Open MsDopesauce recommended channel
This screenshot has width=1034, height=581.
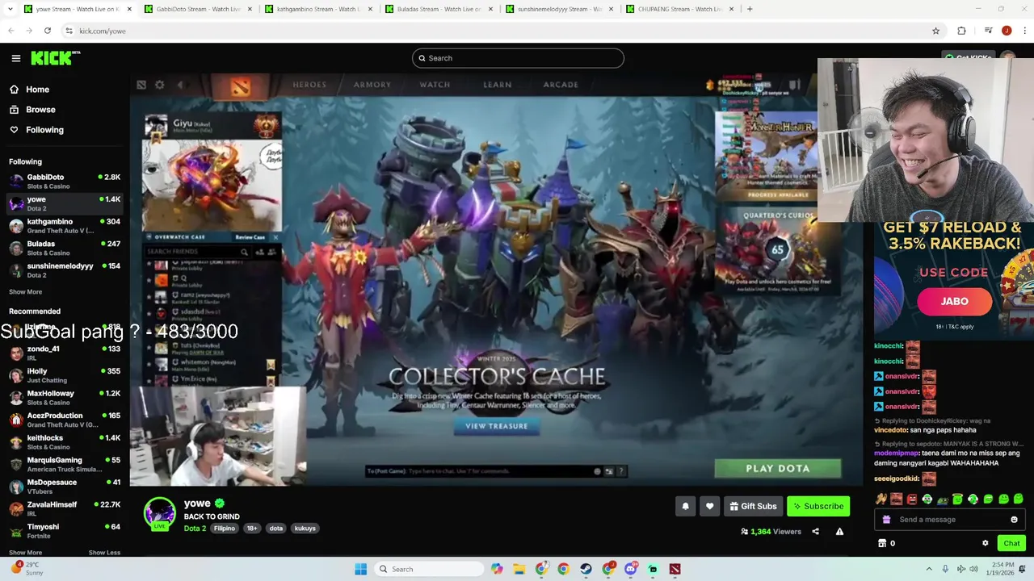(65, 486)
